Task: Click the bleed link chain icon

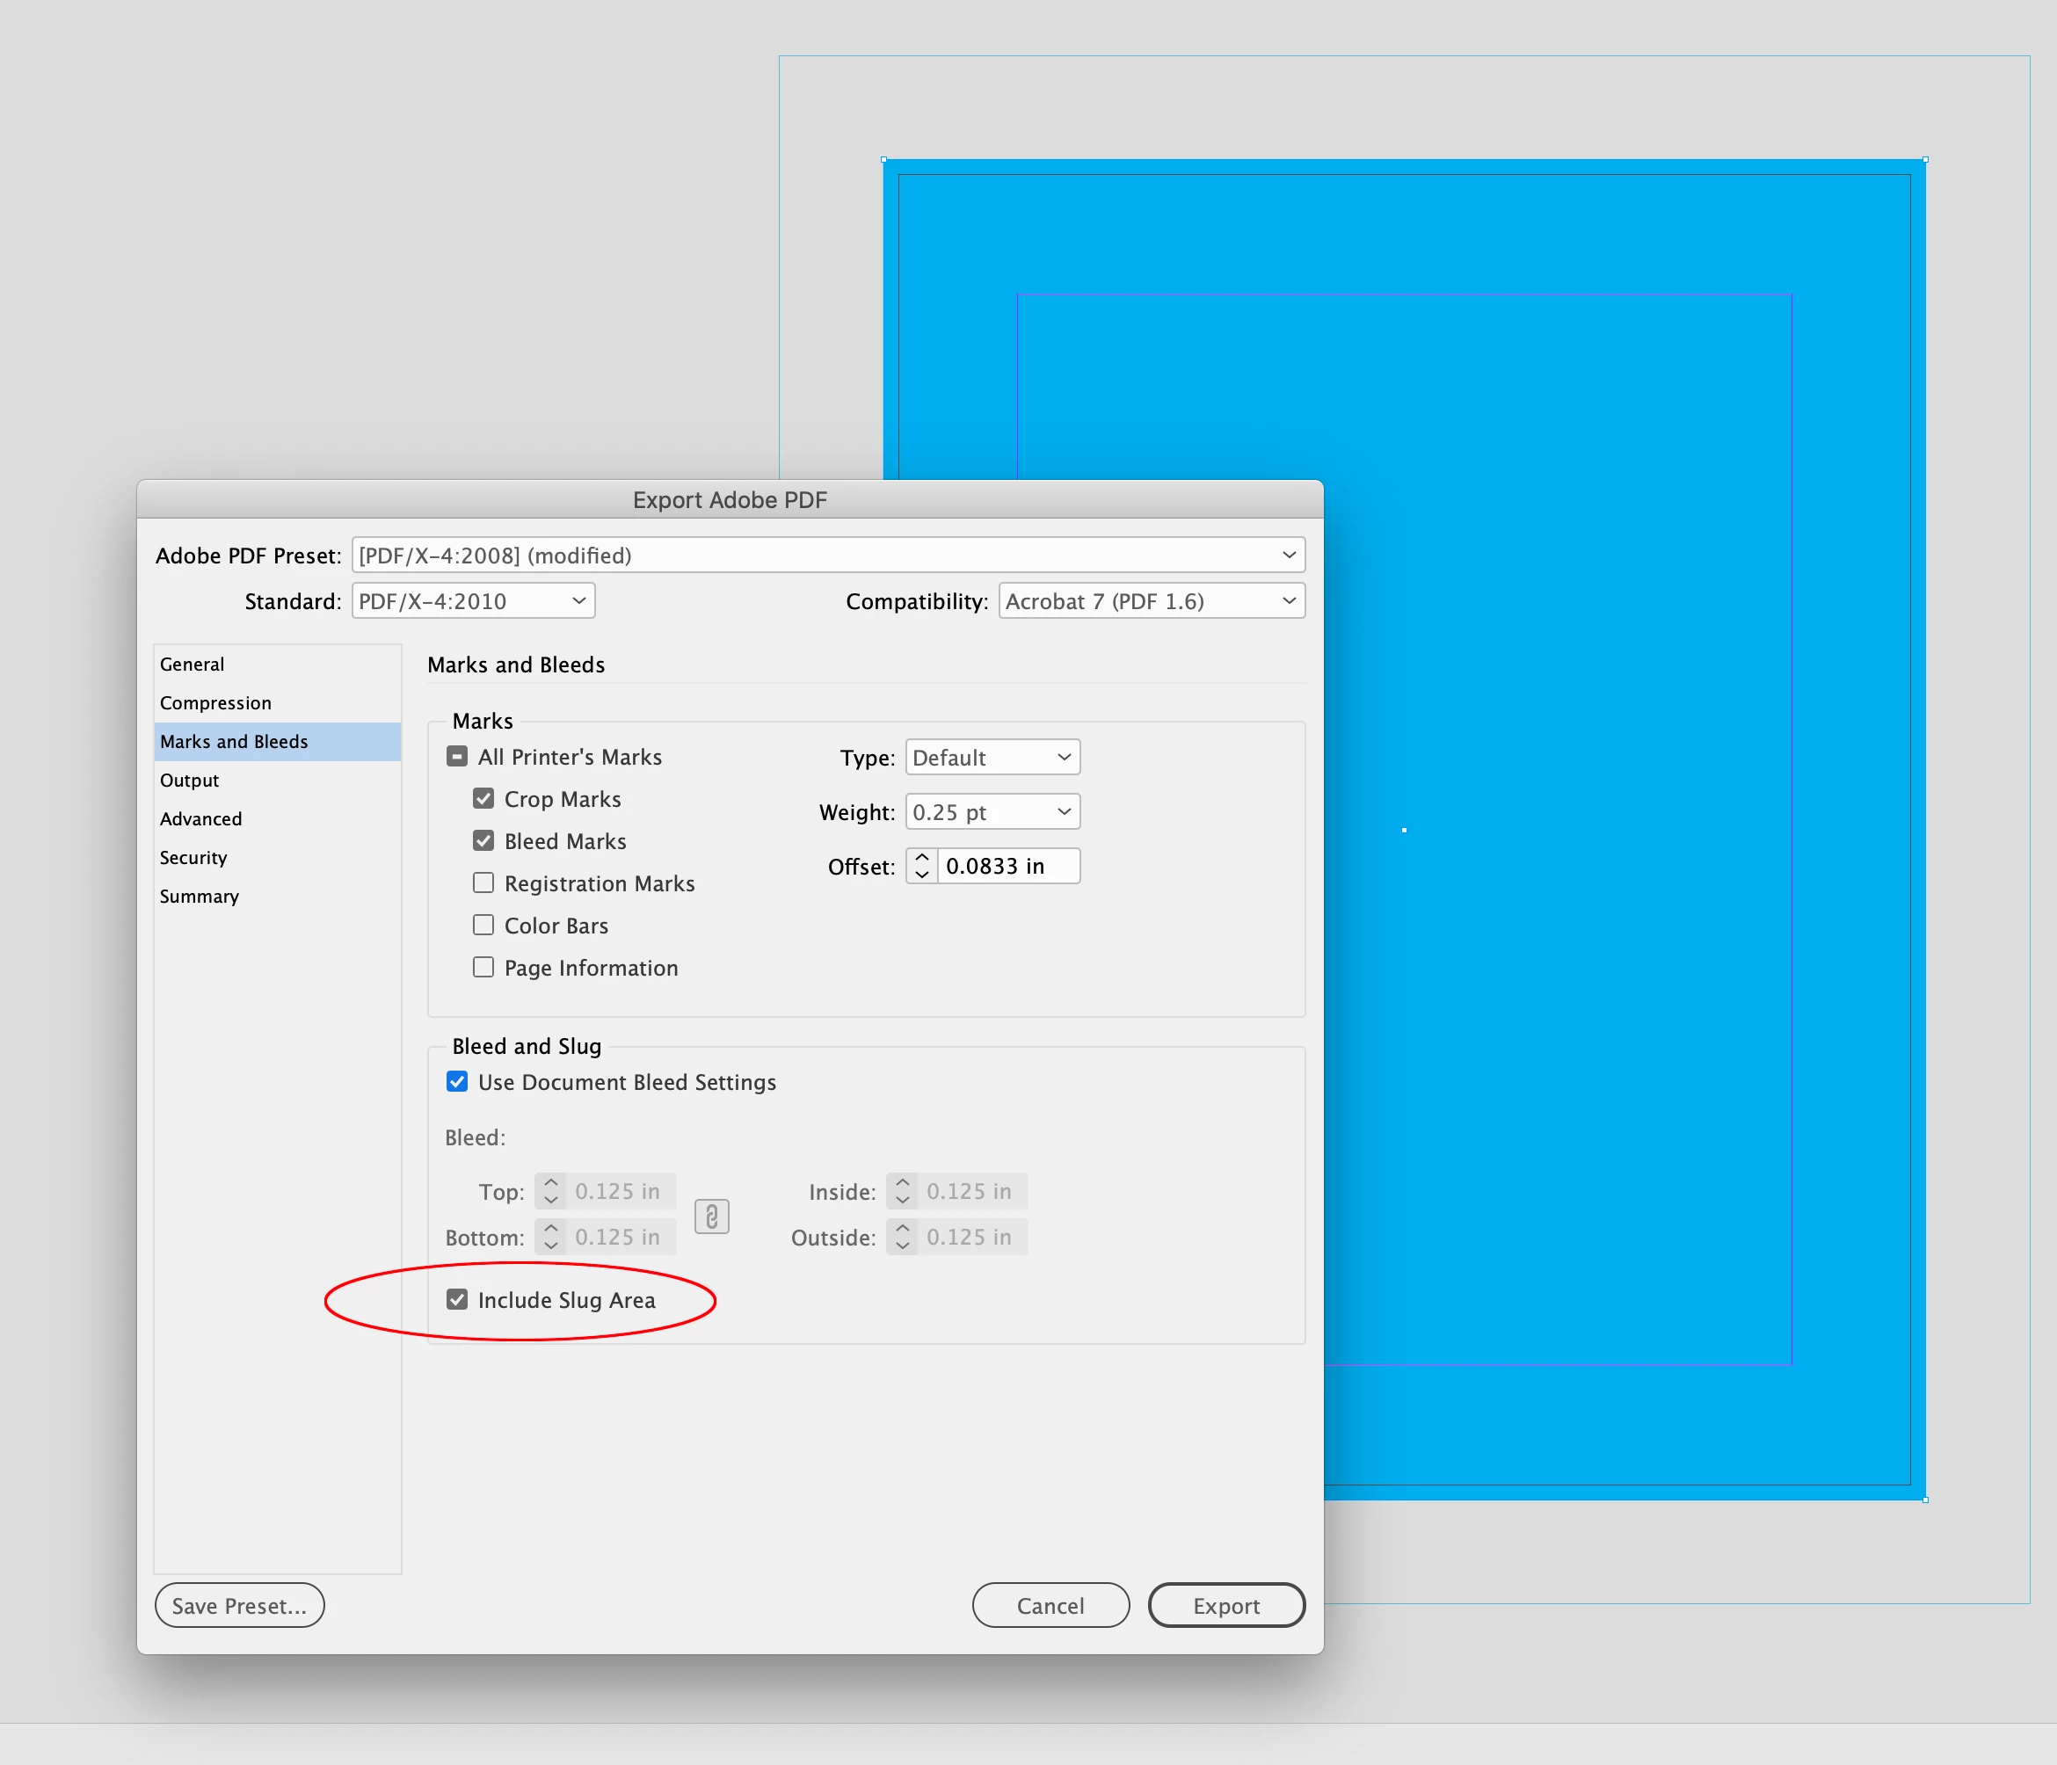Action: [x=711, y=1216]
